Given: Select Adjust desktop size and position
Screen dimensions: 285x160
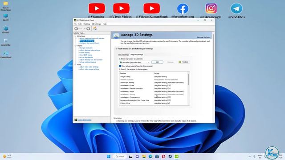Looking at the screenshot, I should point(91,60).
